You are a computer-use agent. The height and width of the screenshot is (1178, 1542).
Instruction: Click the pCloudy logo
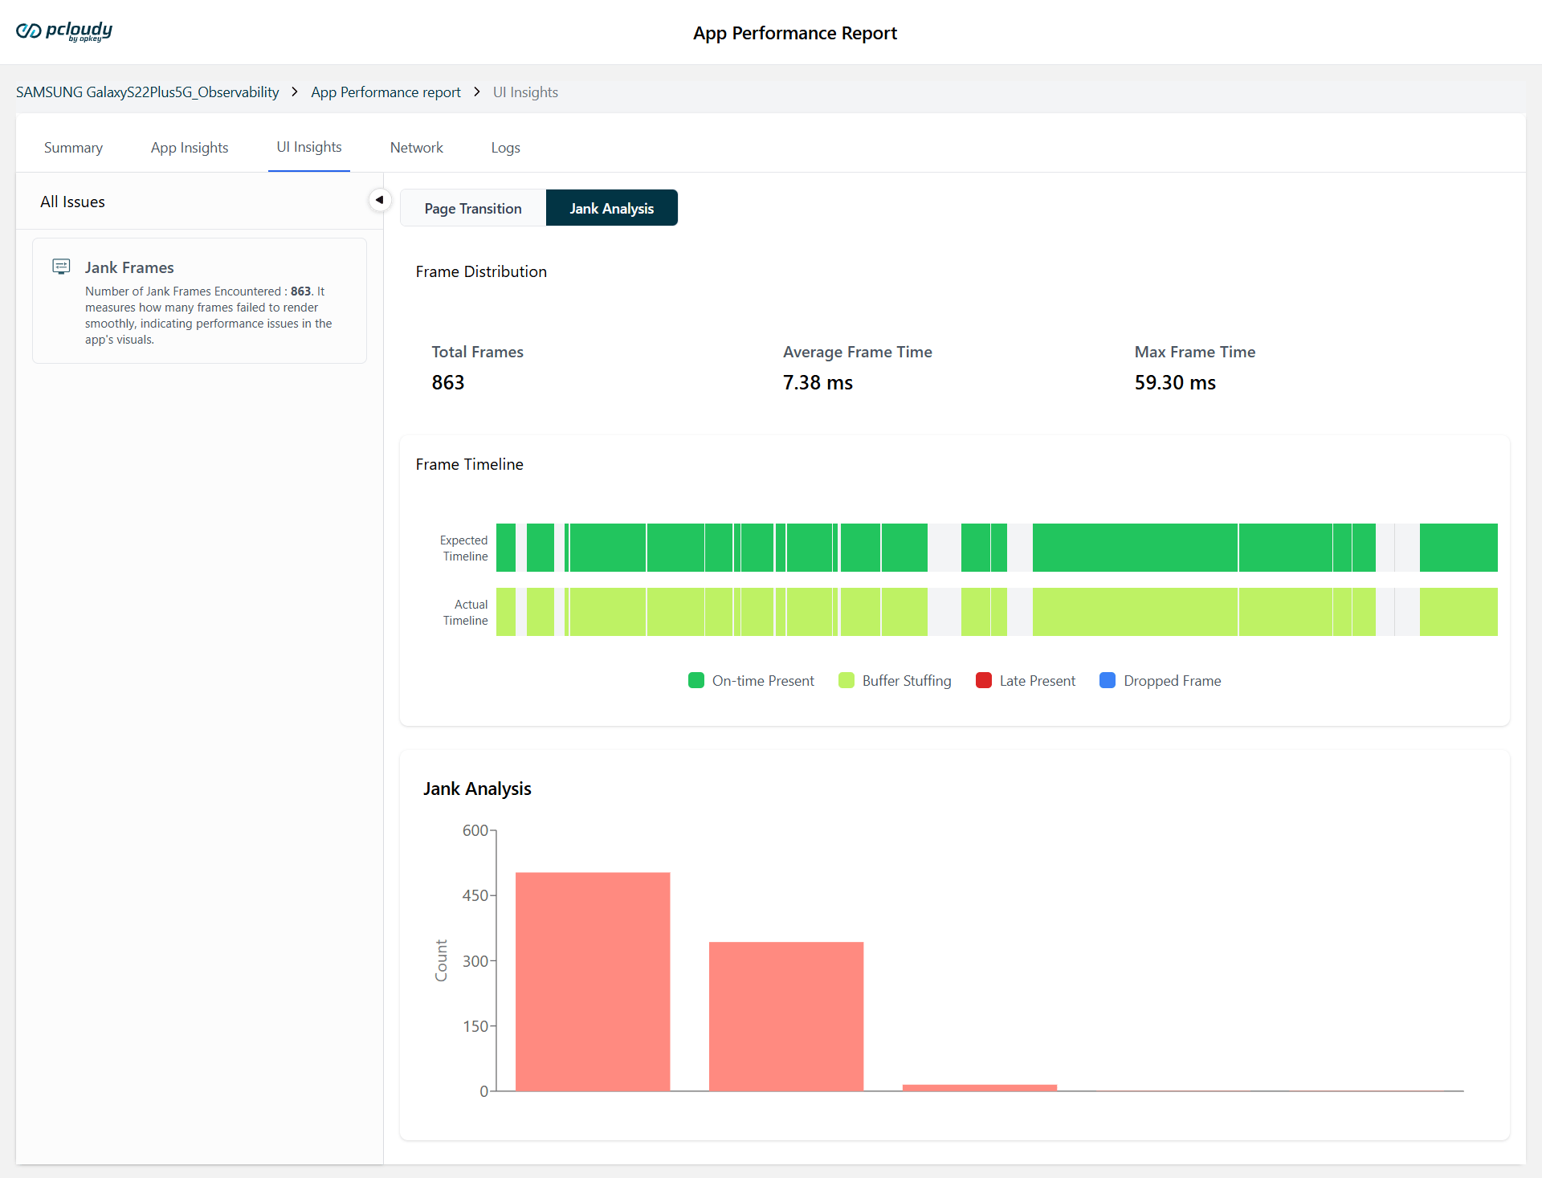[x=64, y=31]
